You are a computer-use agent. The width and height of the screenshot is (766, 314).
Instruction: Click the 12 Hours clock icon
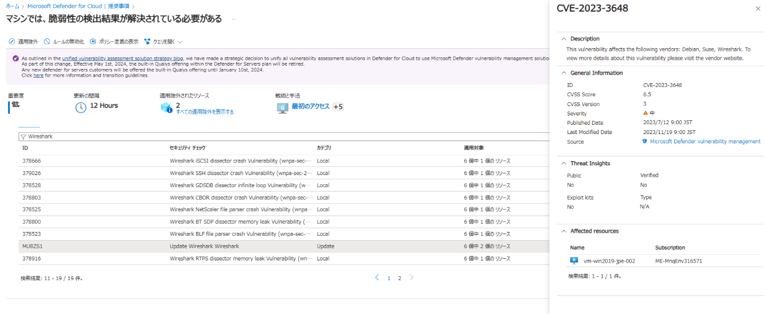pyautogui.click(x=81, y=107)
